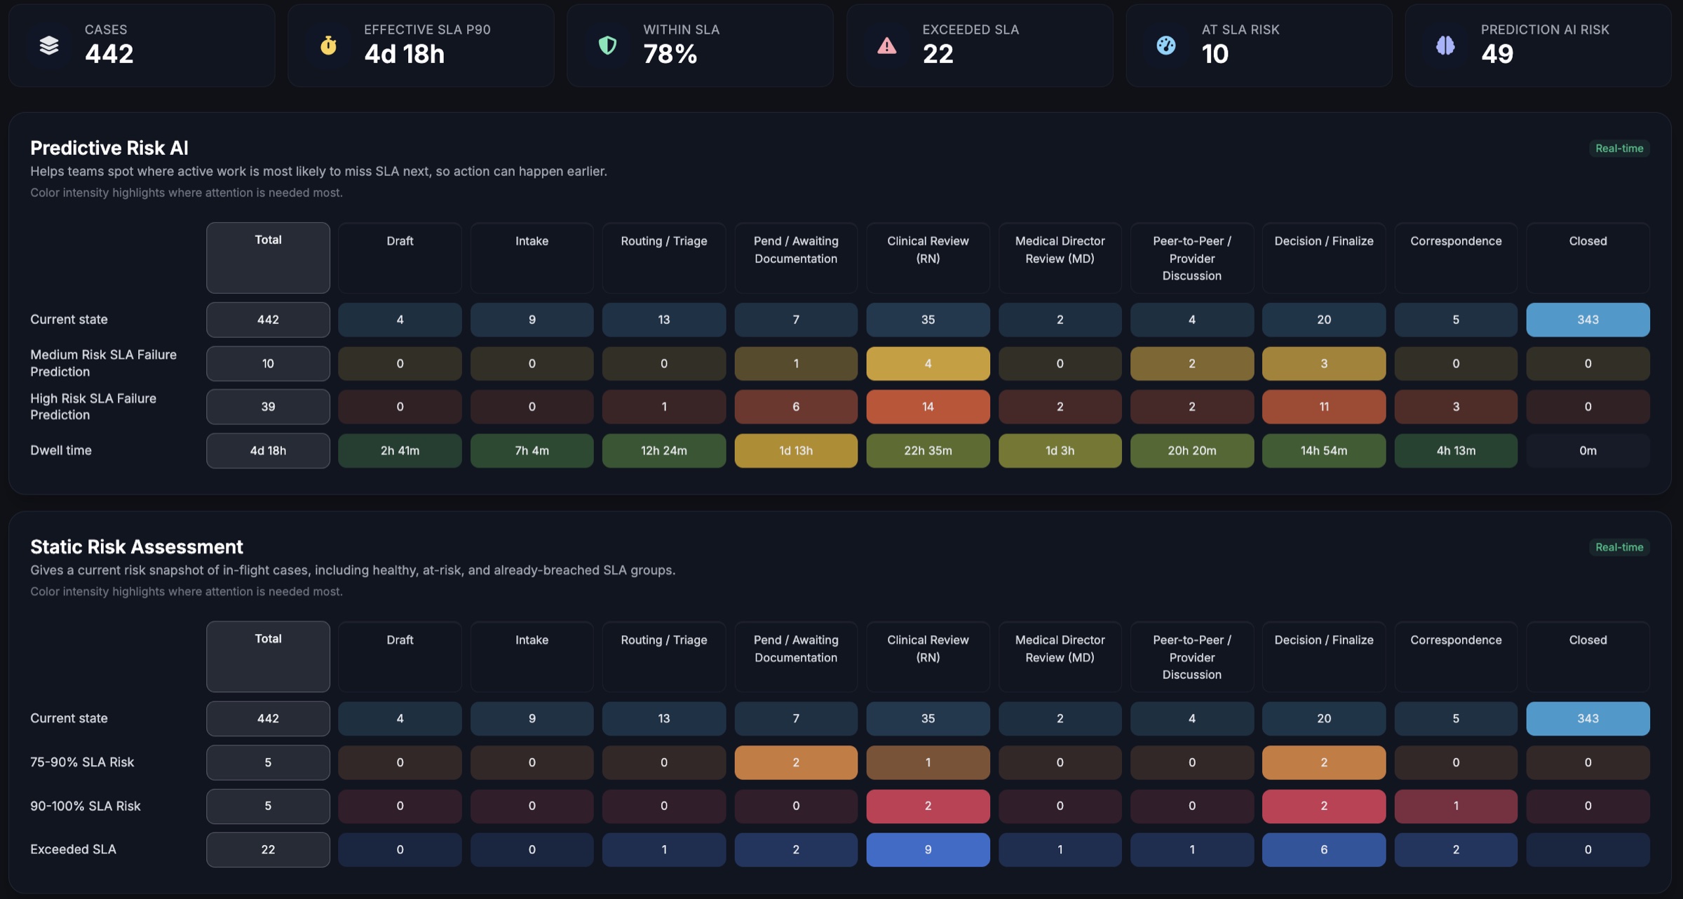
Task: Select Pend / Awaiting Documentation header in Static Risk Assessment
Action: click(796, 656)
